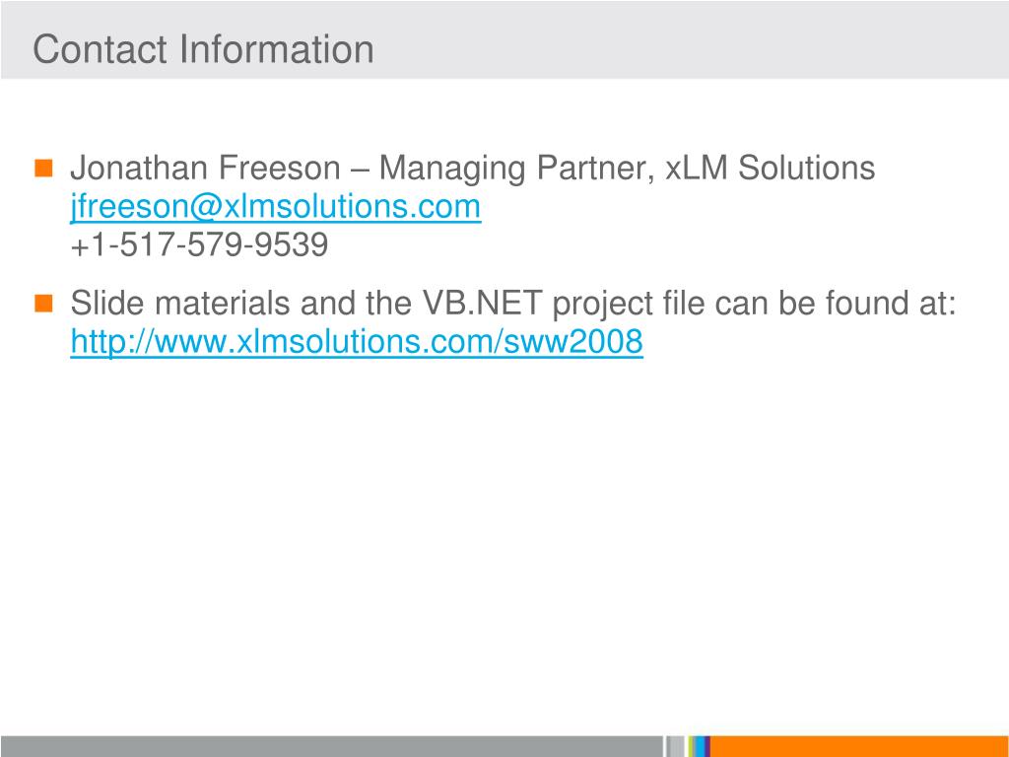
Task: Click the wide orange footer bar
Action: [859, 747]
